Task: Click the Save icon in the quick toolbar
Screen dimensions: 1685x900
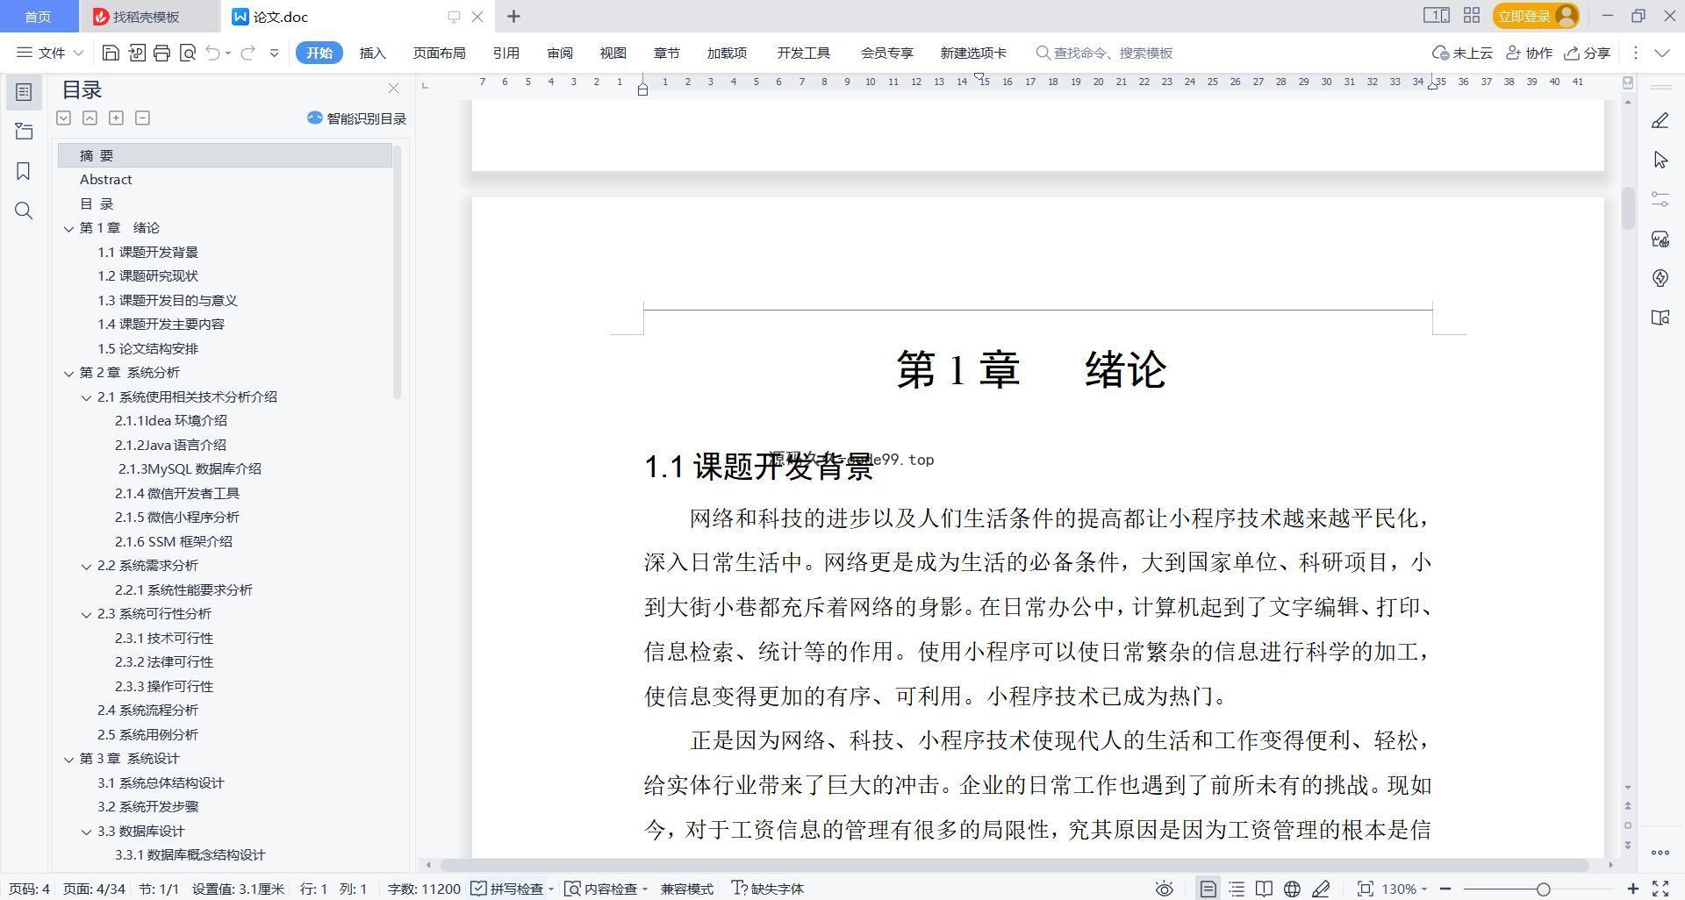Action: click(111, 53)
